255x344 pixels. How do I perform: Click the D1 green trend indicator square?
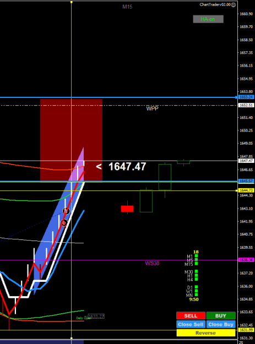196,287
